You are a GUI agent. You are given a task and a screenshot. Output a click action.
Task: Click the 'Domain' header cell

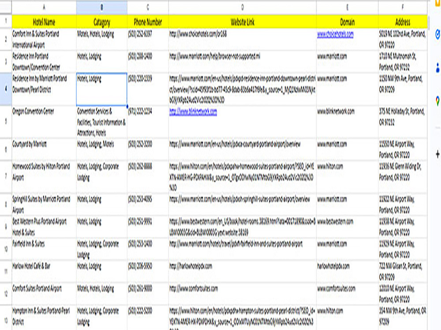coord(348,22)
